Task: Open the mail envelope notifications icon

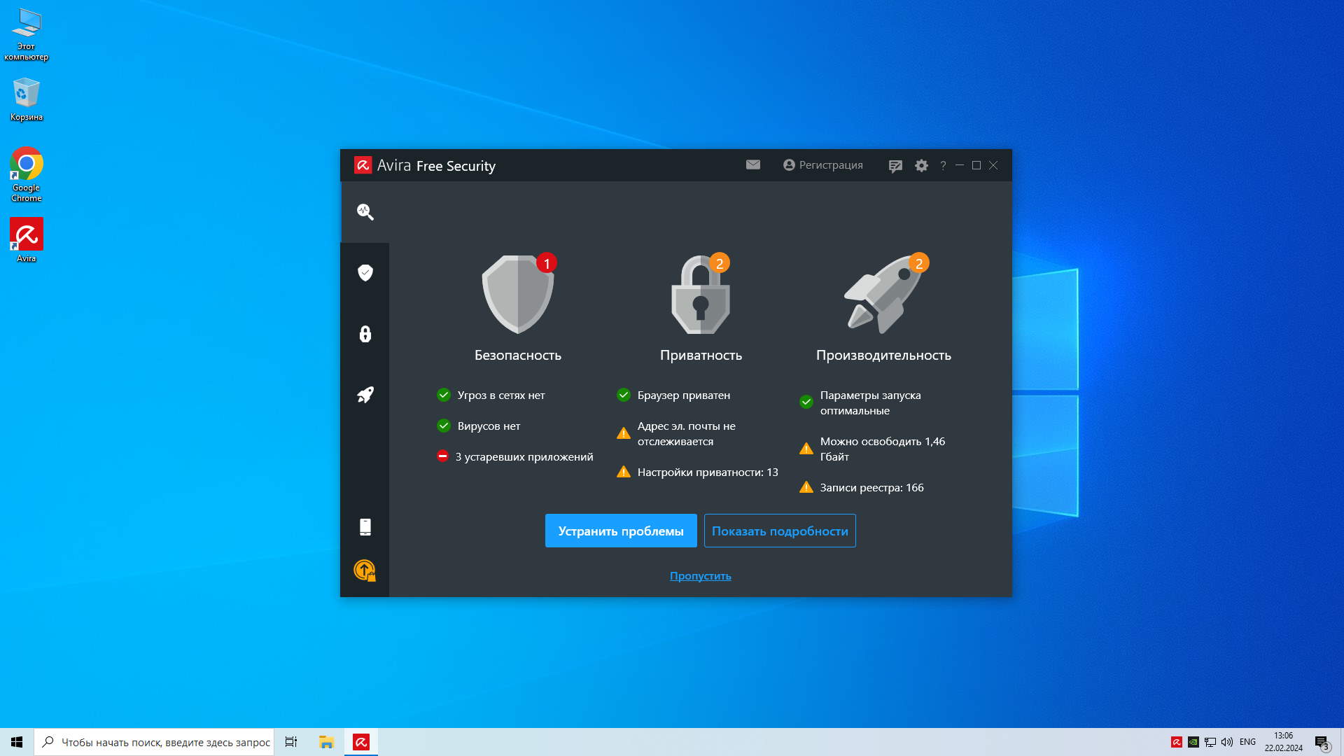Action: pyautogui.click(x=752, y=165)
